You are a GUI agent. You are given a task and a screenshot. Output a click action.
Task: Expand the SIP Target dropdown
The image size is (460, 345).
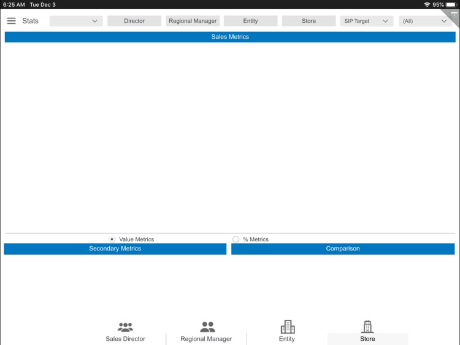[367, 21]
